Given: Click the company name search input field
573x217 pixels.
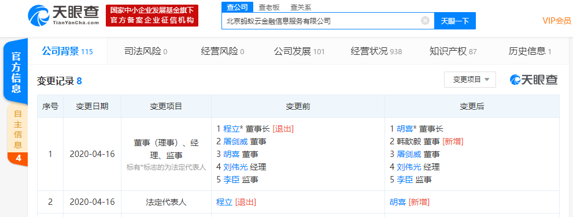Looking at the screenshot, I should 321,21.
